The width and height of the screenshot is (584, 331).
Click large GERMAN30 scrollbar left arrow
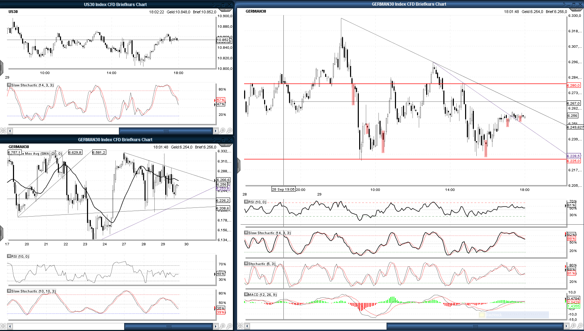pos(247,326)
